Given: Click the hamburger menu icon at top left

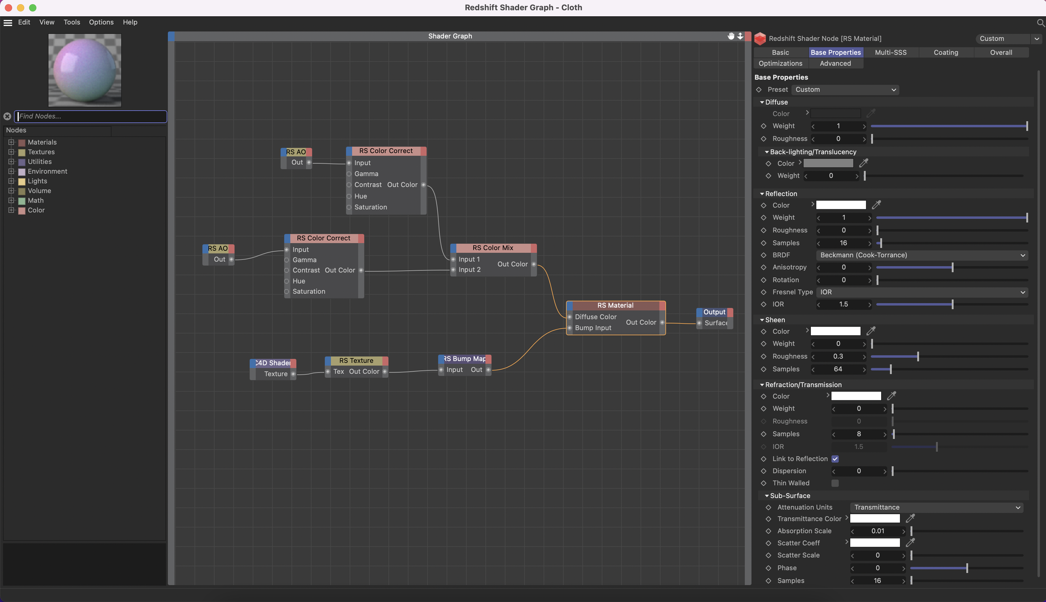Looking at the screenshot, I should coord(8,23).
